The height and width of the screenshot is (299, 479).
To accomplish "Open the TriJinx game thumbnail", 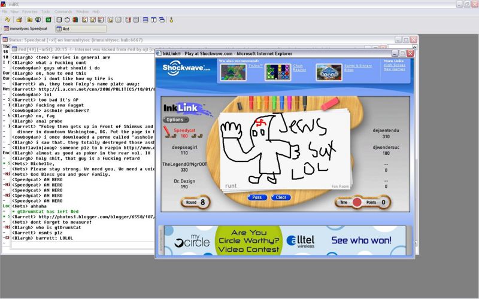I will pos(234,72).
